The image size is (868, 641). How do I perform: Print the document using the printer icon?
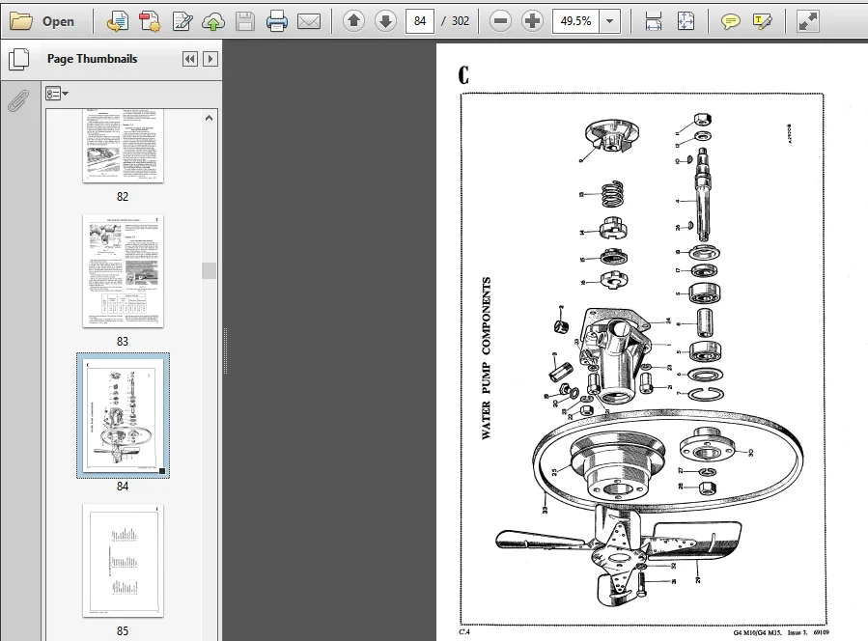tap(277, 21)
